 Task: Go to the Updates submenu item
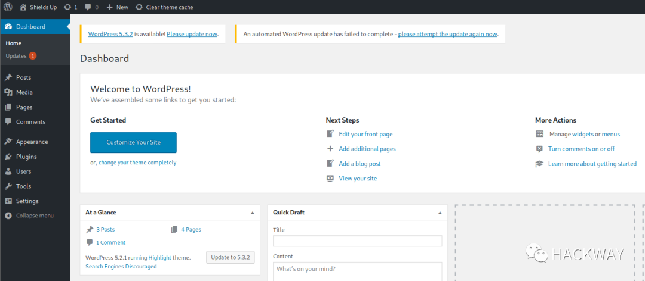tap(16, 56)
